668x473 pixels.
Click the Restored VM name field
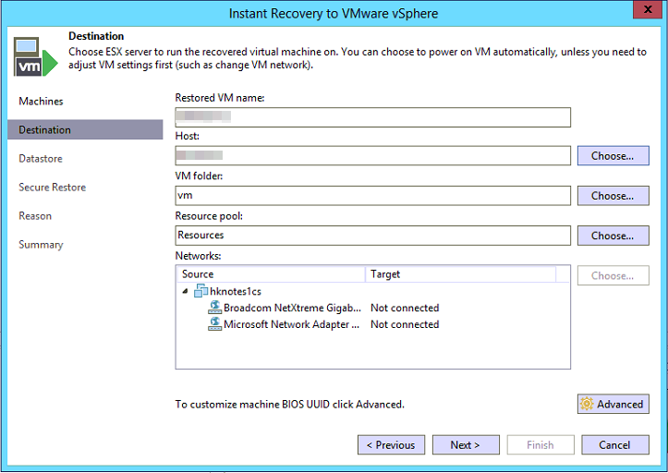[372, 117]
